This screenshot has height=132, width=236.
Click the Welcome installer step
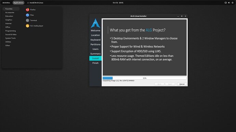pos(95,31)
